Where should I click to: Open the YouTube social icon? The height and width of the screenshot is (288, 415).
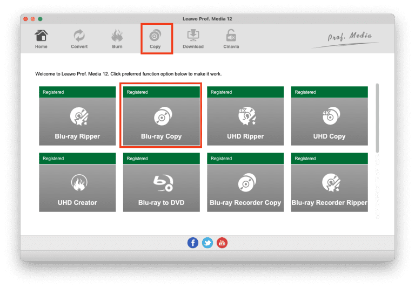coord(222,243)
